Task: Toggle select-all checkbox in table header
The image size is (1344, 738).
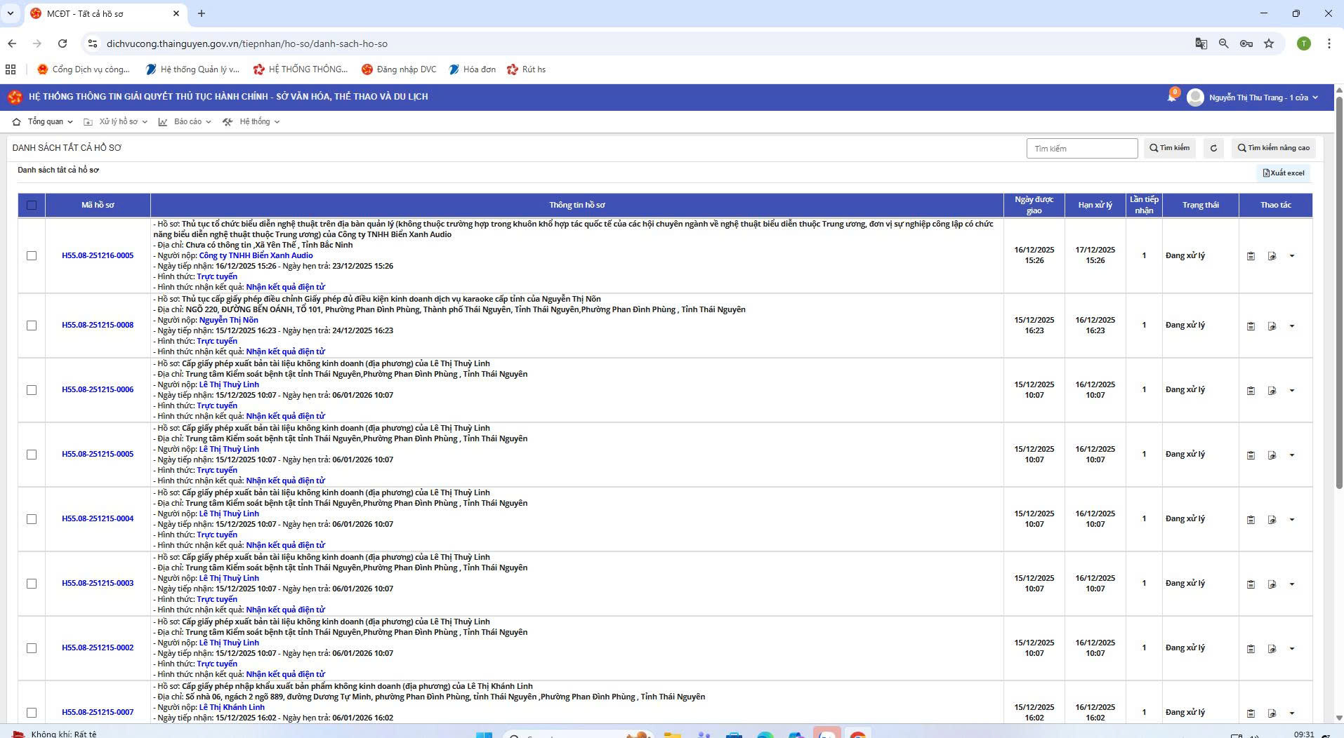Action: (x=32, y=205)
